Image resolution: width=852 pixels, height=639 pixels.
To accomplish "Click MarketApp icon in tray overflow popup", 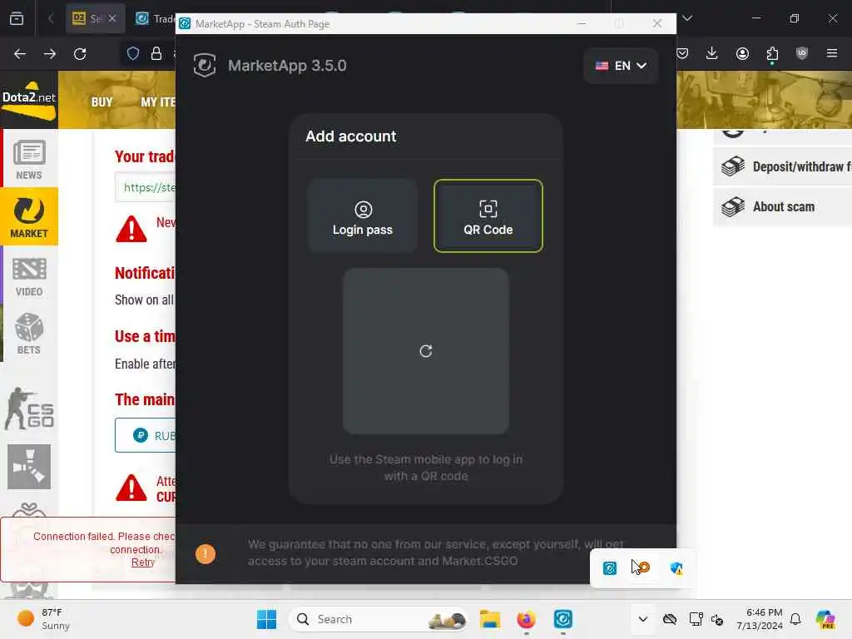I will pos(610,568).
